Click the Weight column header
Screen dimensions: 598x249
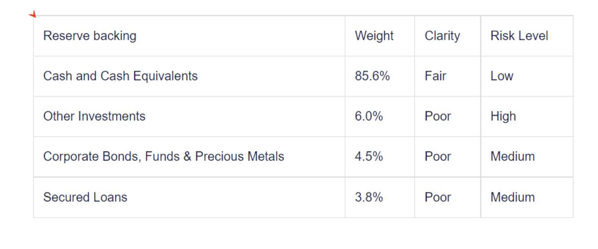coord(374,36)
